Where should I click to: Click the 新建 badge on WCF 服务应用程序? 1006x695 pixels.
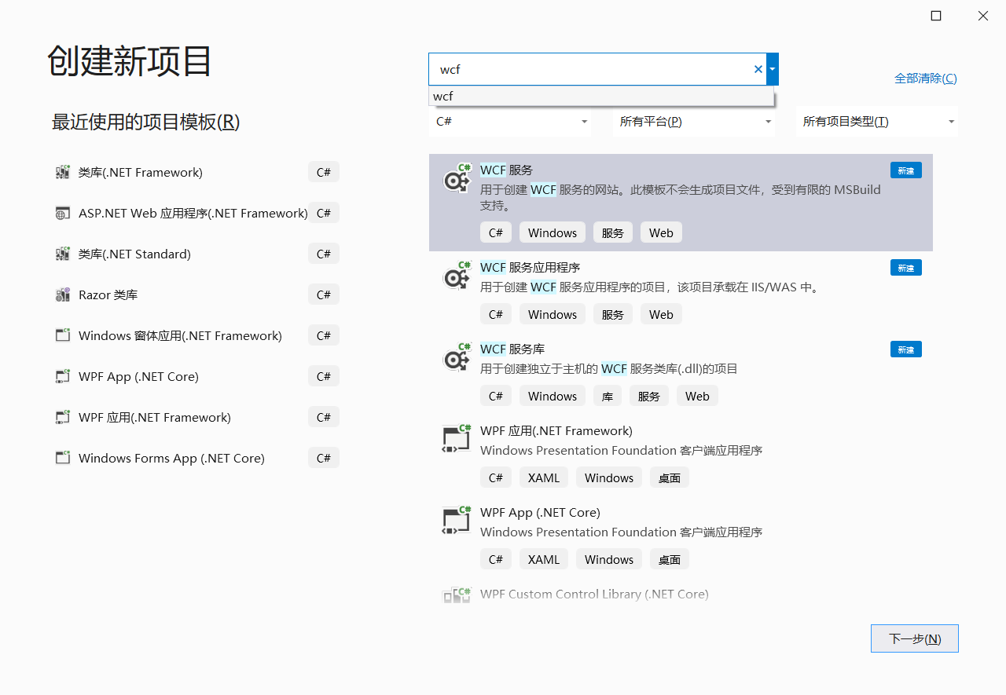(906, 268)
